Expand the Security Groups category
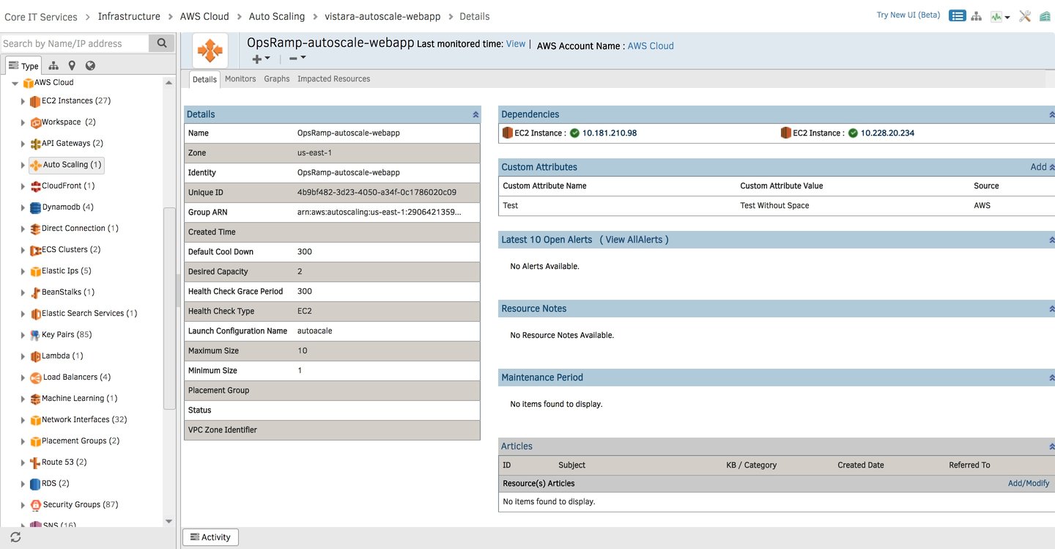Image resolution: width=1055 pixels, height=549 pixels. (23, 504)
